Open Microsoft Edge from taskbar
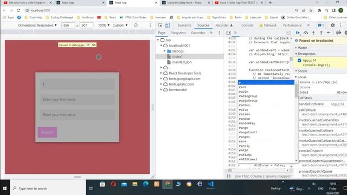347x195 pixels. tap(146, 184)
